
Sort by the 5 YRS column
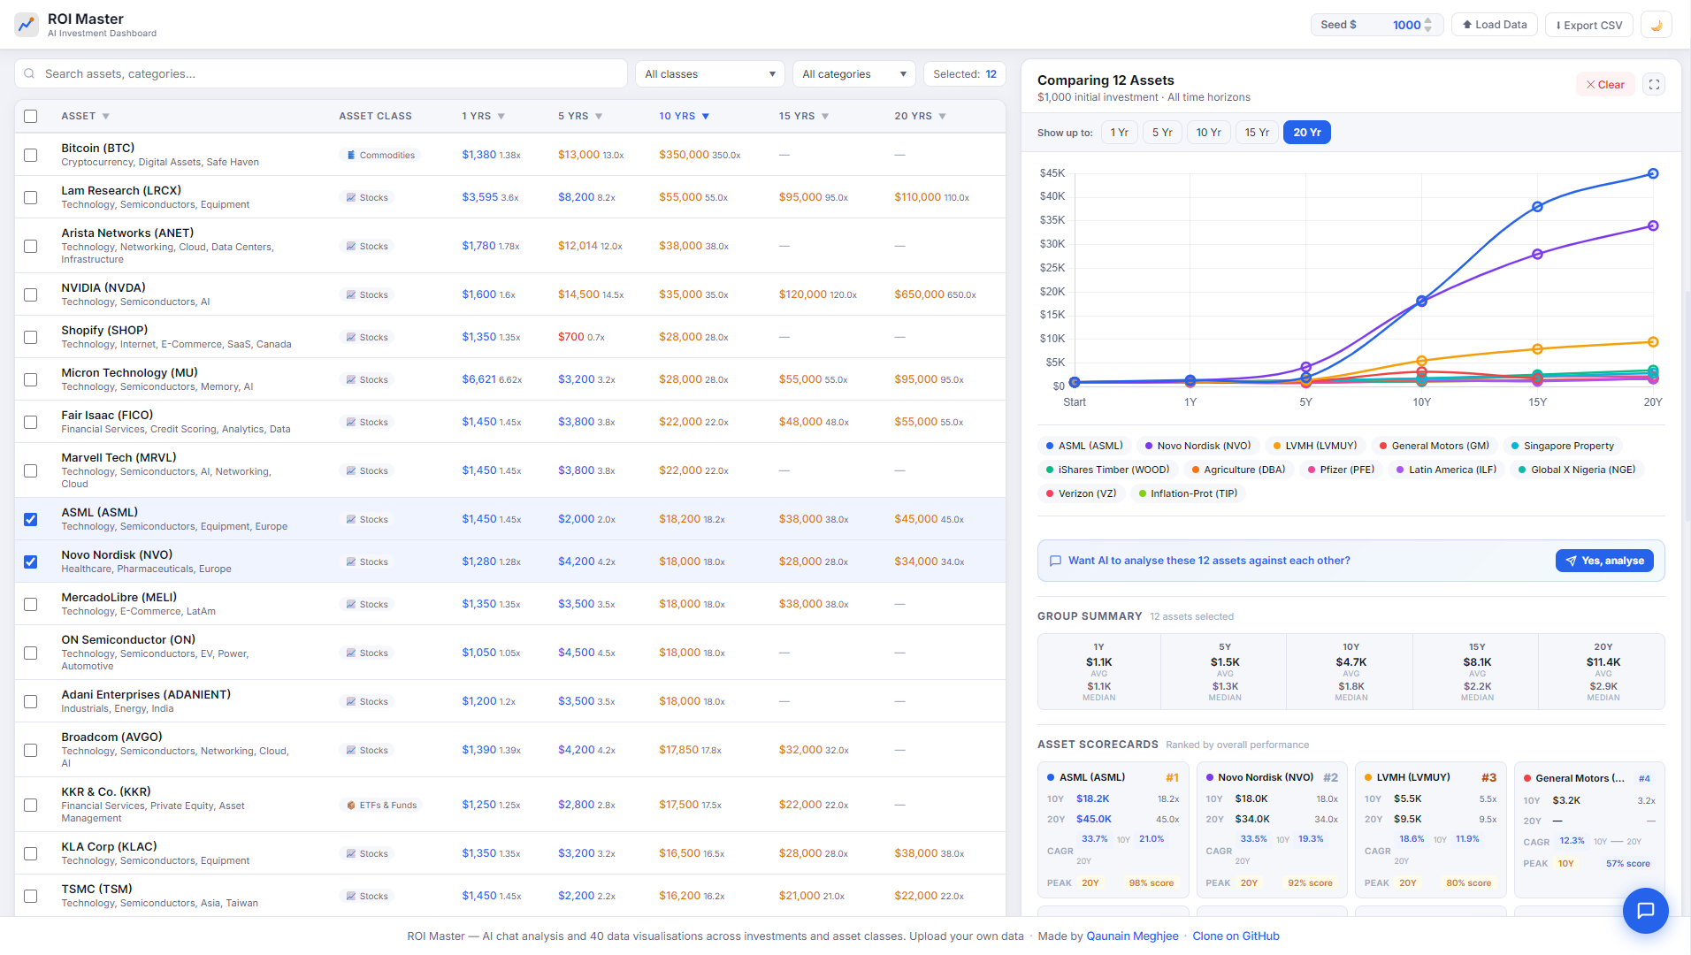(x=580, y=117)
